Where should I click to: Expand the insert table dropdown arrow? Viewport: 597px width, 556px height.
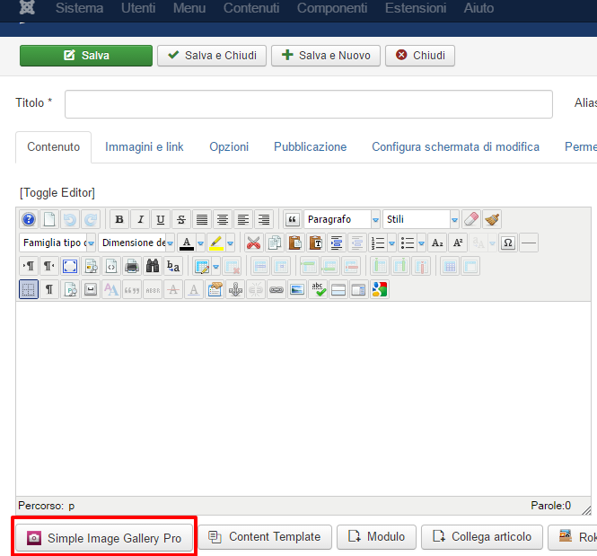tap(215, 266)
